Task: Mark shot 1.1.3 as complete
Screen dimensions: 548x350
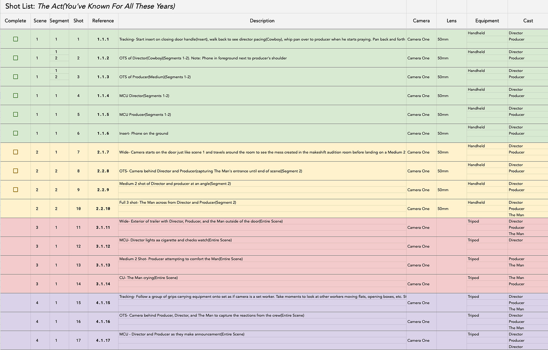Action: click(15, 77)
